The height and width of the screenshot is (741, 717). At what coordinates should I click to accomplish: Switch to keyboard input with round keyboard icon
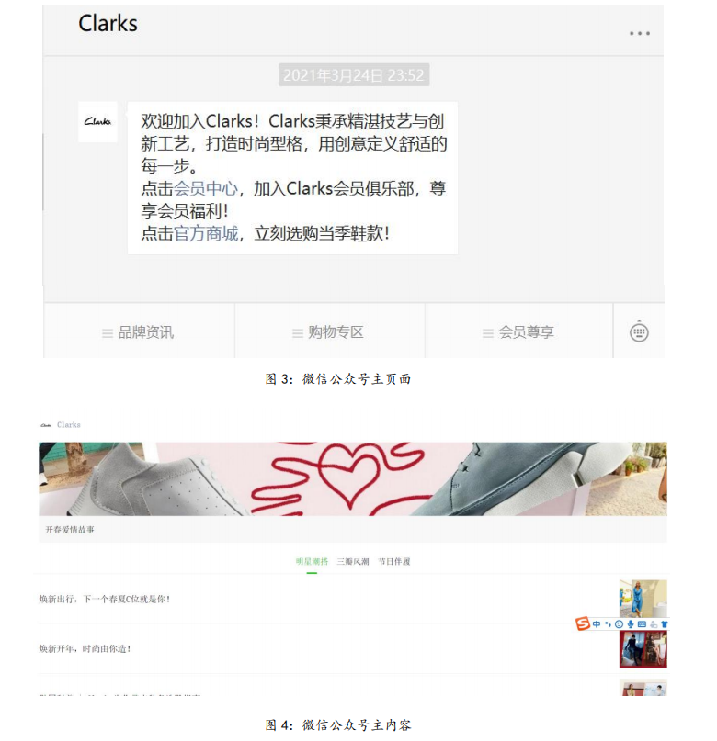point(639,332)
